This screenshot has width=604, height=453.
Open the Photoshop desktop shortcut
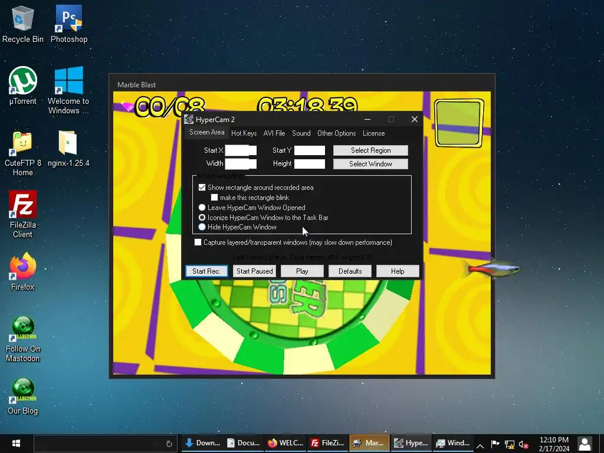coord(69,24)
